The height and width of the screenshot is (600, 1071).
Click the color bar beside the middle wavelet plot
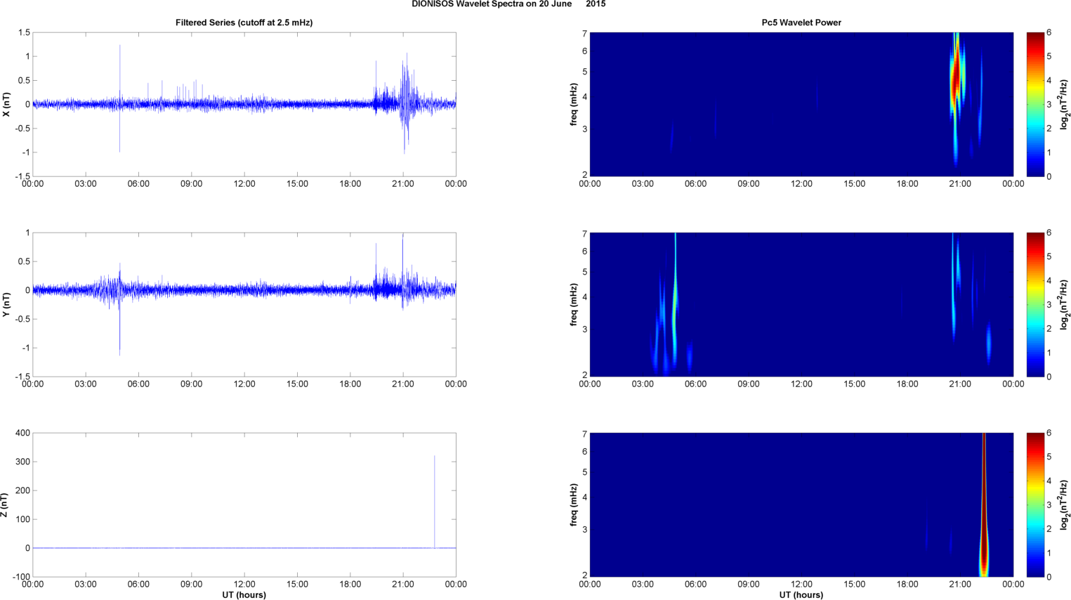pos(1034,304)
